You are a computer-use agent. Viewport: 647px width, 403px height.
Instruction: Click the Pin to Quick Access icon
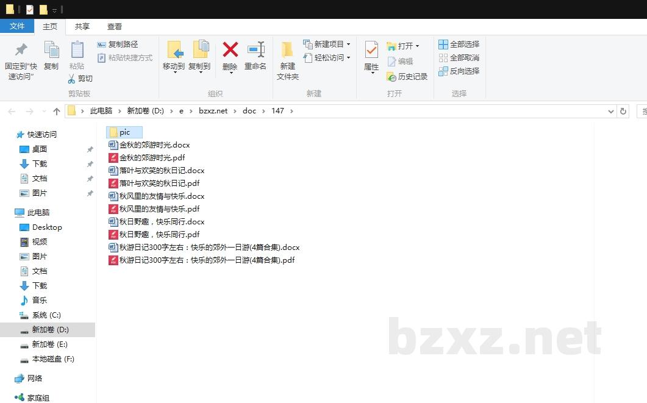[21, 50]
